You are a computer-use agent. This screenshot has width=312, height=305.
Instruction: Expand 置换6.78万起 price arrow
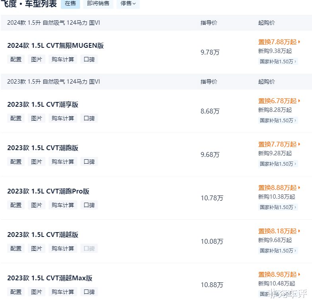click(x=299, y=101)
